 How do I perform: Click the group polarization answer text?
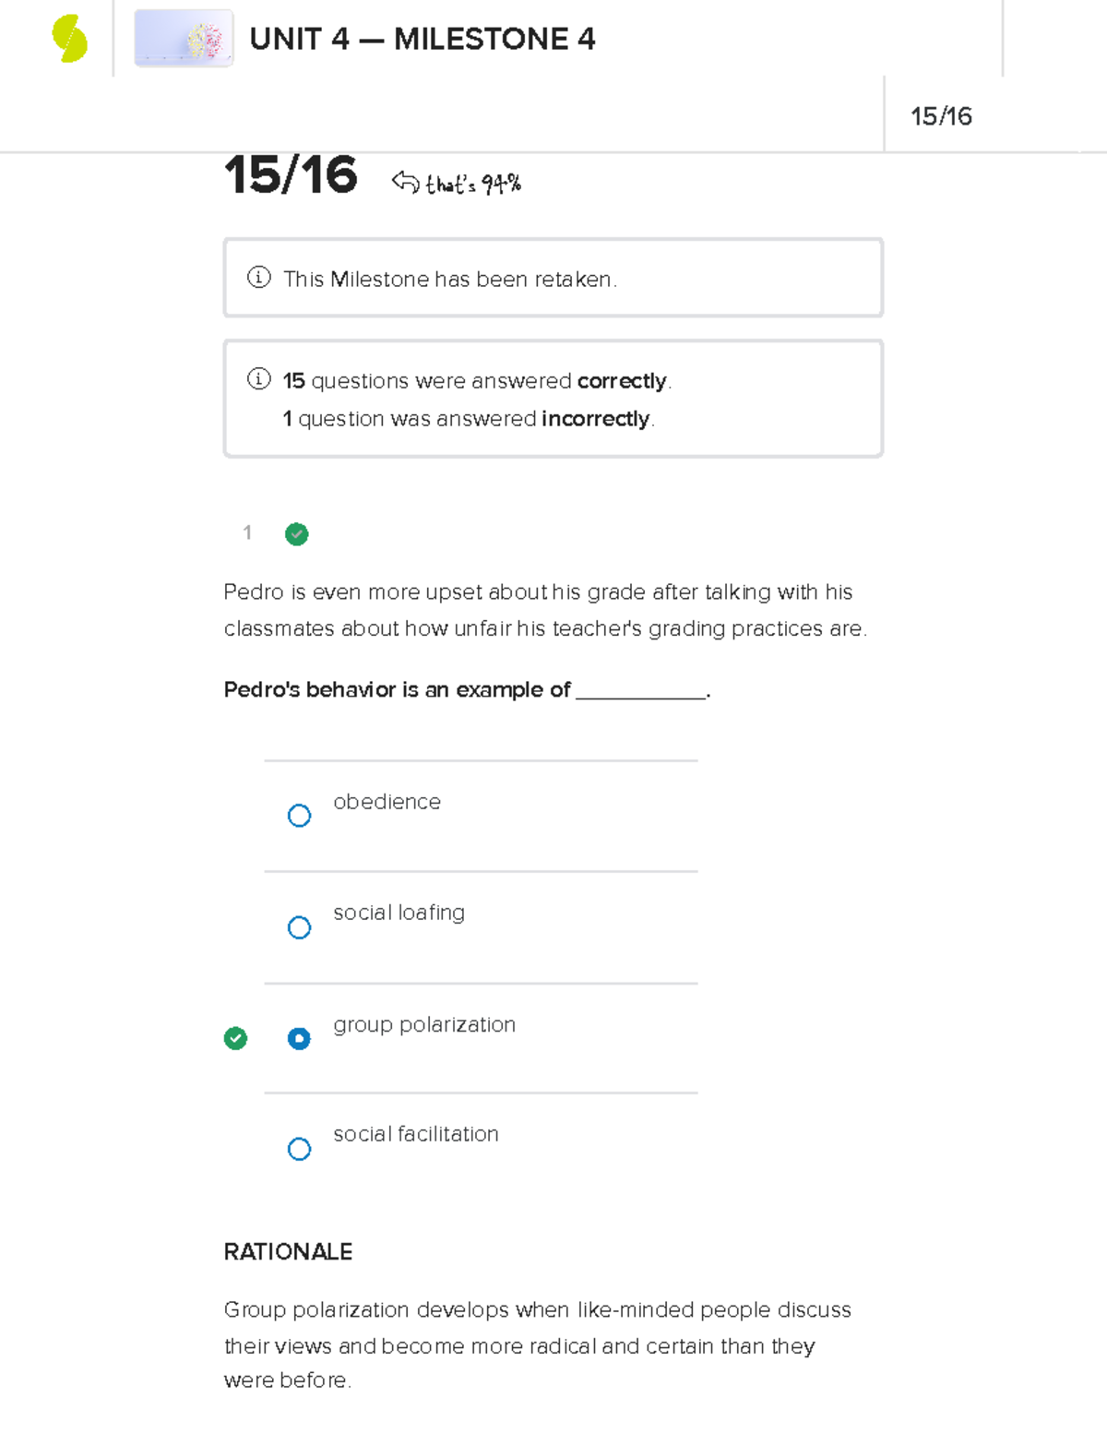424,1024
